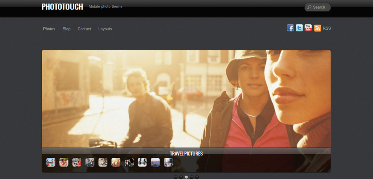Viewport: 373px width, 179px height.
Task: Open the Layouts menu item
Action: click(x=105, y=29)
